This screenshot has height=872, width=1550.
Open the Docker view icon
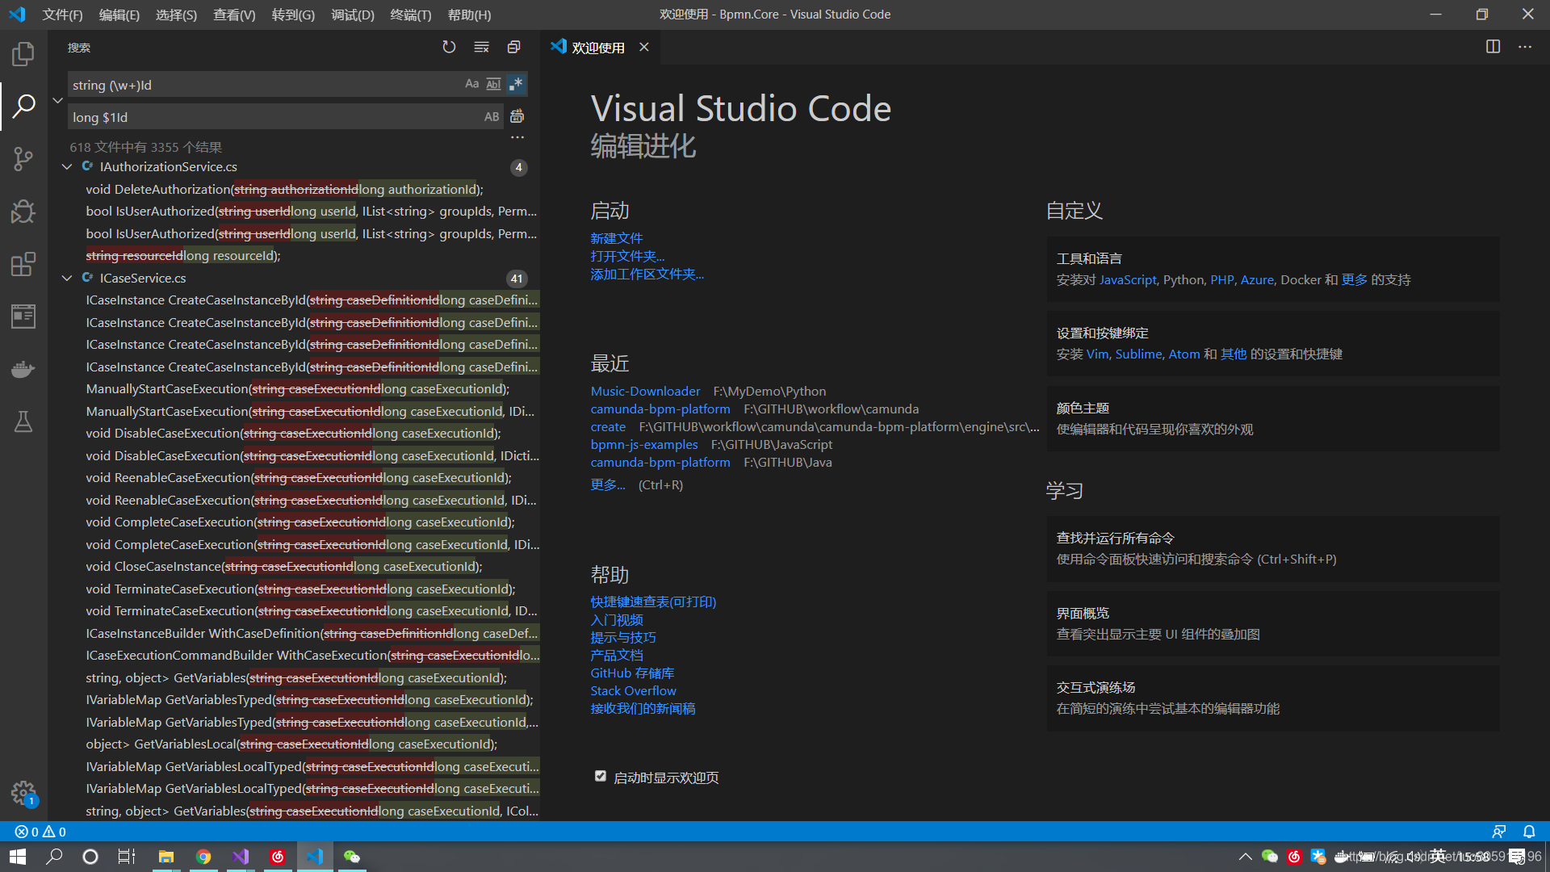click(23, 369)
